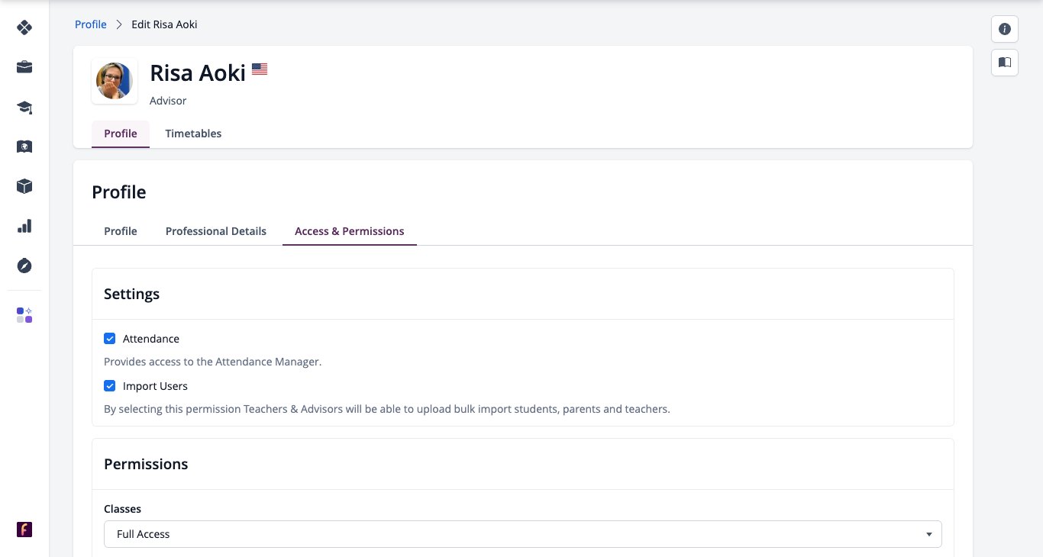Click the Faria logo at sidebar bottom
Viewport: 1043px width, 557px height.
(24, 530)
